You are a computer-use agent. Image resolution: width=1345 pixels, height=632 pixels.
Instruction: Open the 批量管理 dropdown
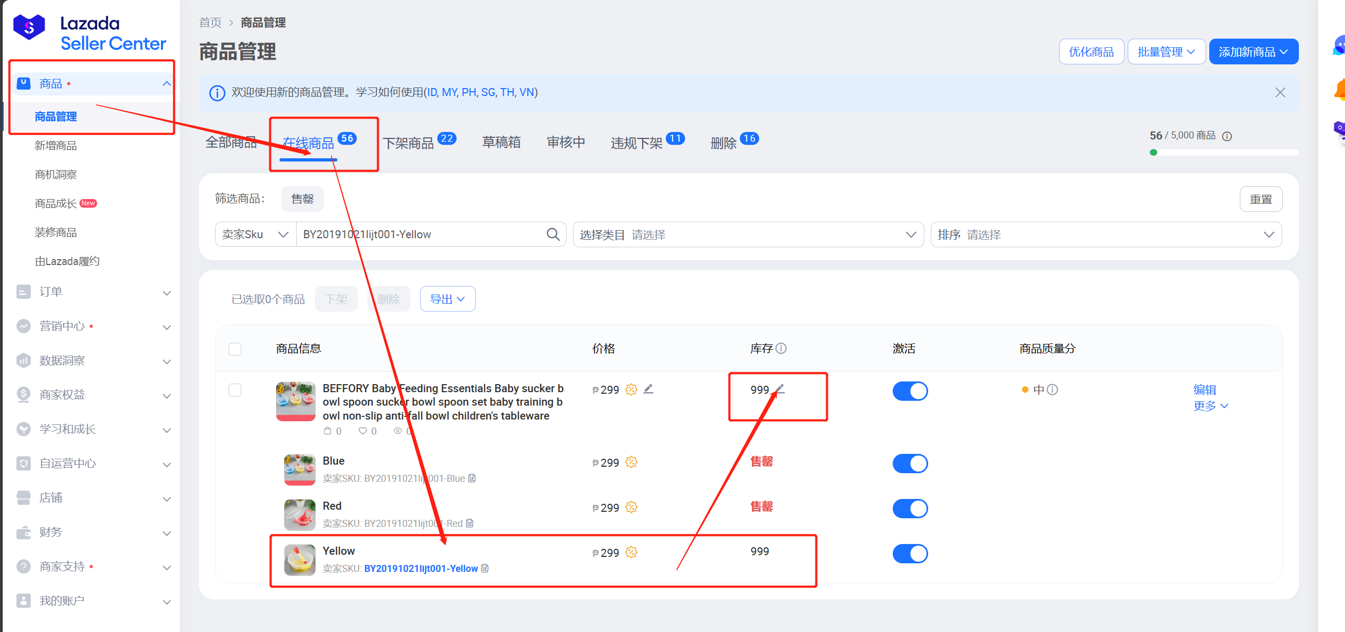point(1167,52)
